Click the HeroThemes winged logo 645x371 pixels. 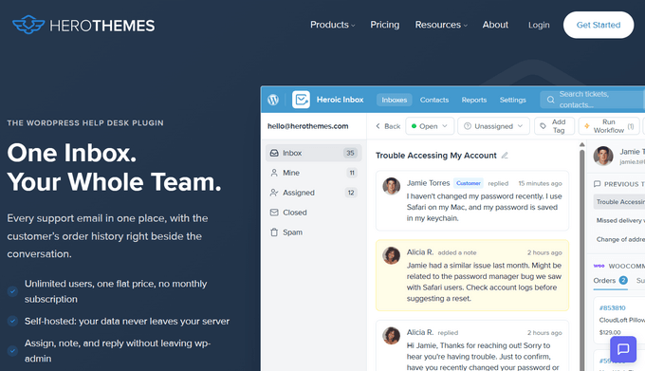click(x=28, y=25)
